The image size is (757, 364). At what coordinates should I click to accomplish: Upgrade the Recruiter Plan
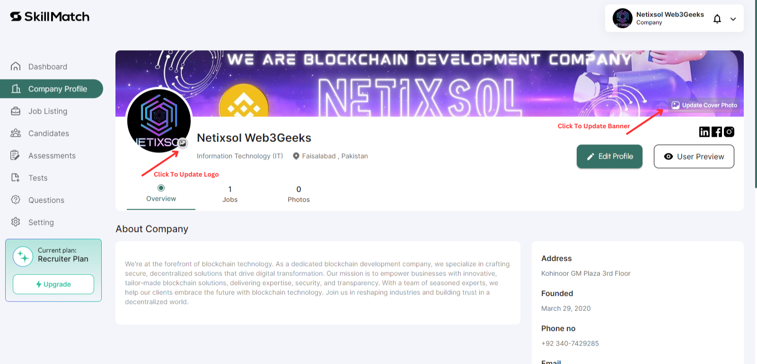pyautogui.click(x=53, y=284)
